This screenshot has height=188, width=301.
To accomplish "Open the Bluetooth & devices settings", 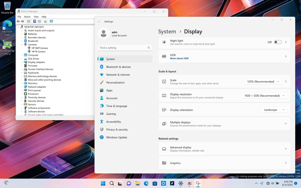I will click(118, 67).
